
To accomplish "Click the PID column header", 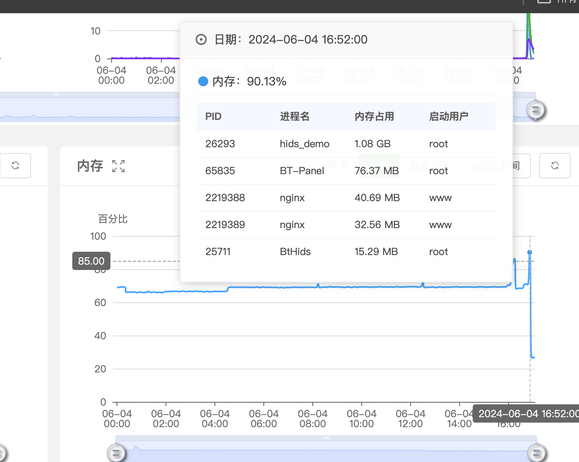I will click(213, 117).
